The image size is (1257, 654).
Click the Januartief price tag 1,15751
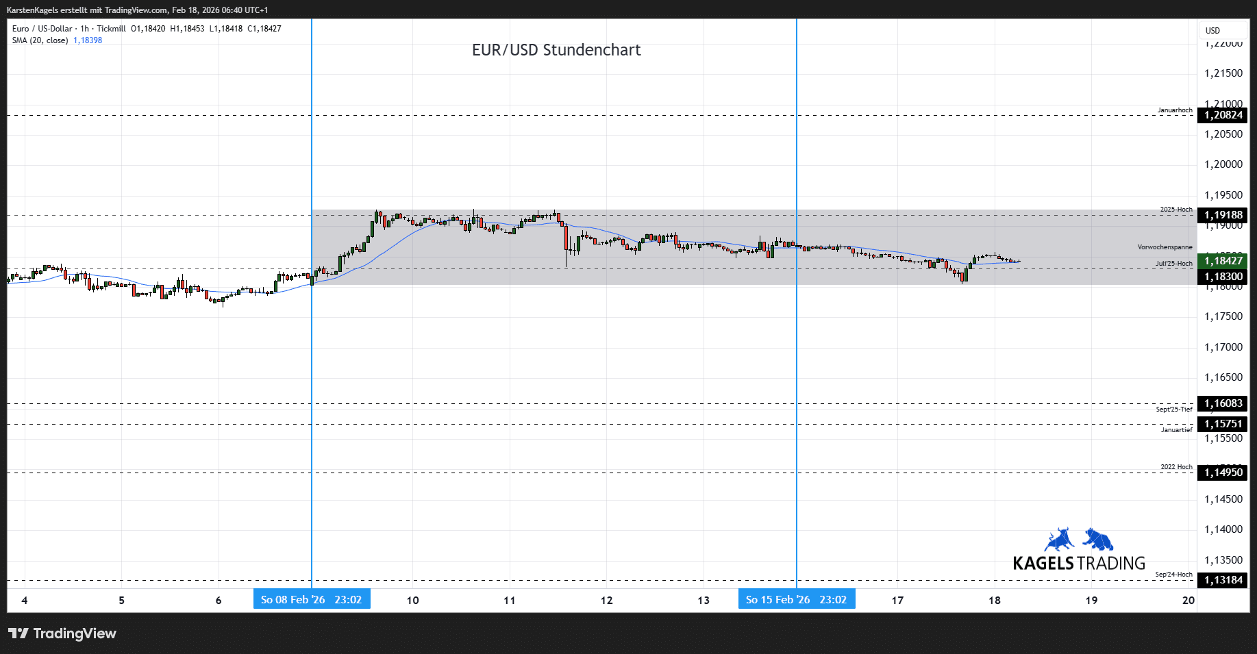(x=1223, y=424)
